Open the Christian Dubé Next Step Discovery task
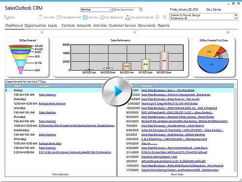 168,90
